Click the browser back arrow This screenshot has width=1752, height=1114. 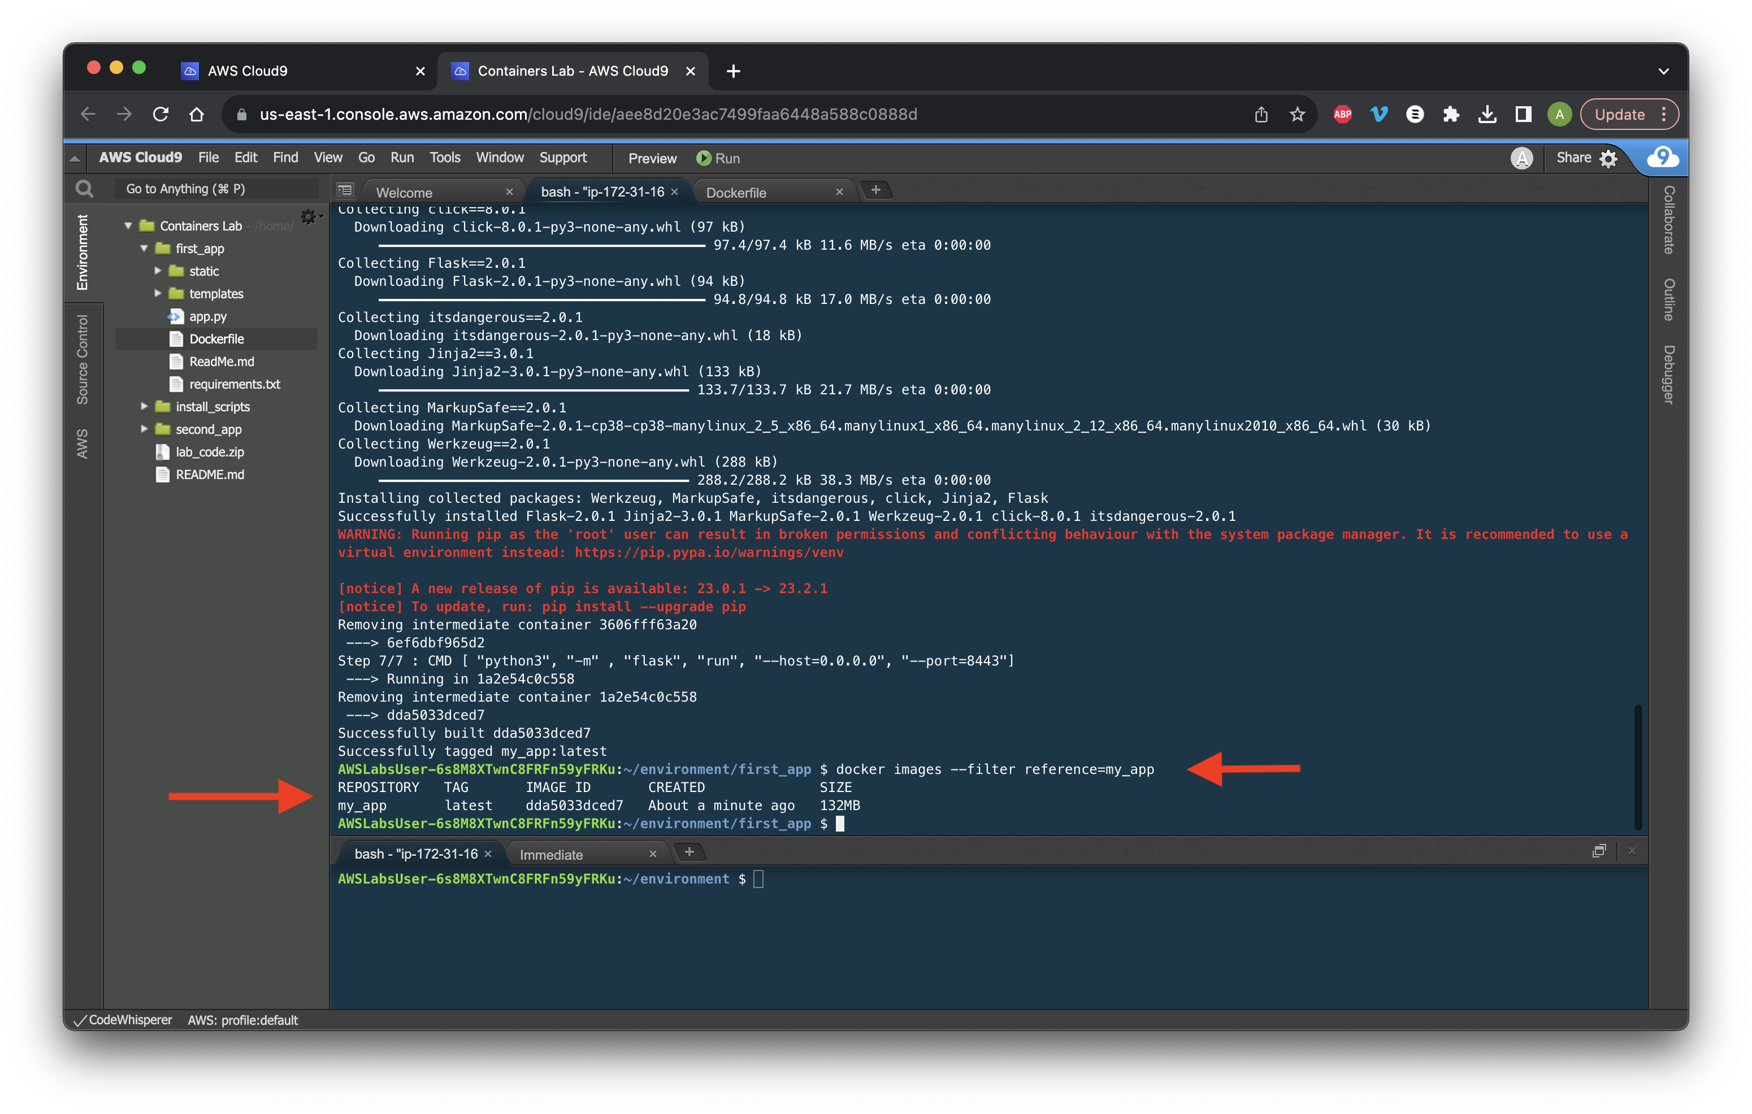(x=88, y=114)
